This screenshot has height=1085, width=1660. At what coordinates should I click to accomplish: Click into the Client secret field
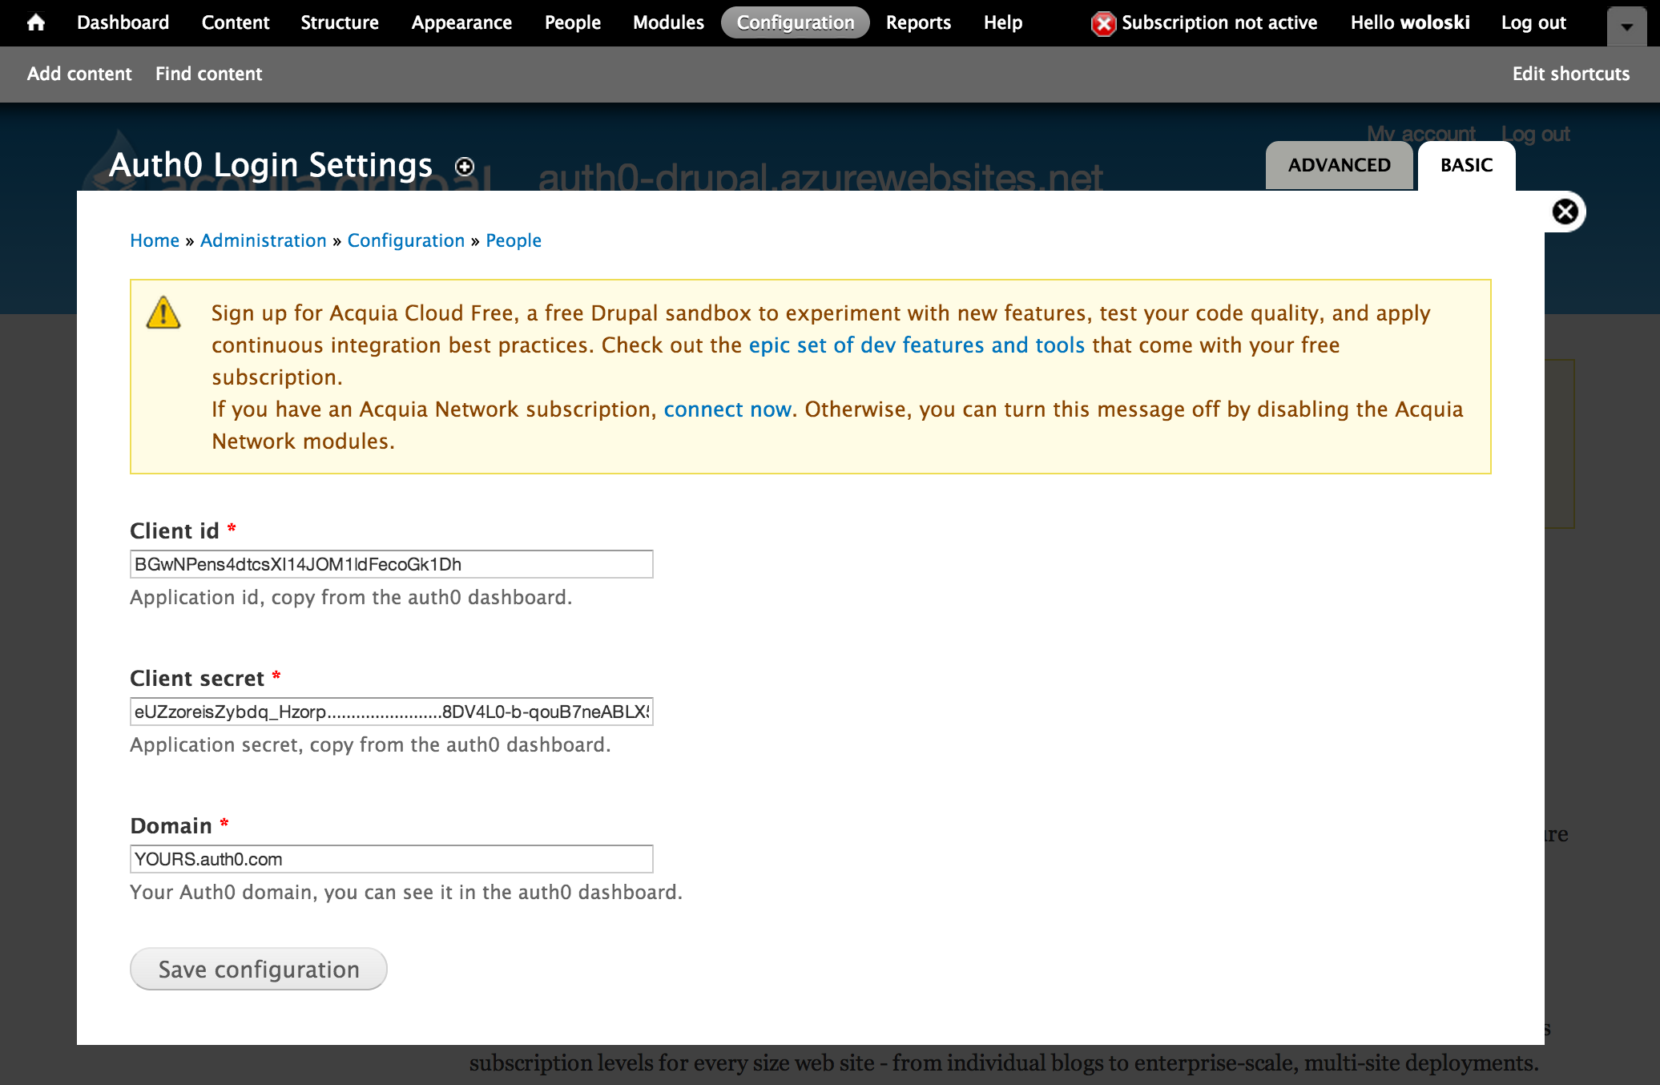391,712
